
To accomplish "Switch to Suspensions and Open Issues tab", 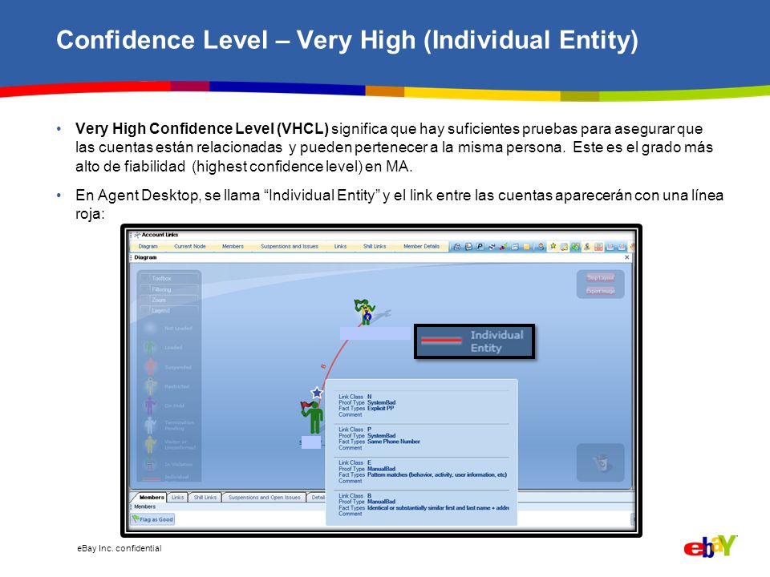I will point(264,497).
